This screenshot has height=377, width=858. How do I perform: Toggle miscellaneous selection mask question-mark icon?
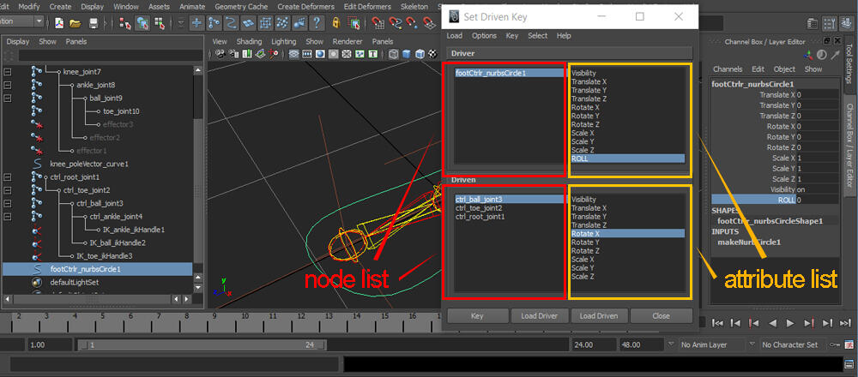point(316,22)
